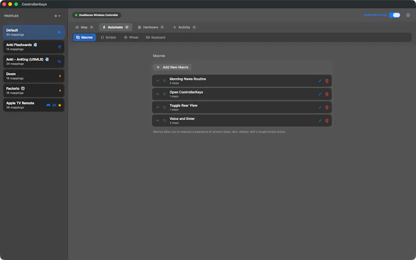Click the DualSense Wireless Controller status pill
The image size is (416, 260).
tap(97, 15)
